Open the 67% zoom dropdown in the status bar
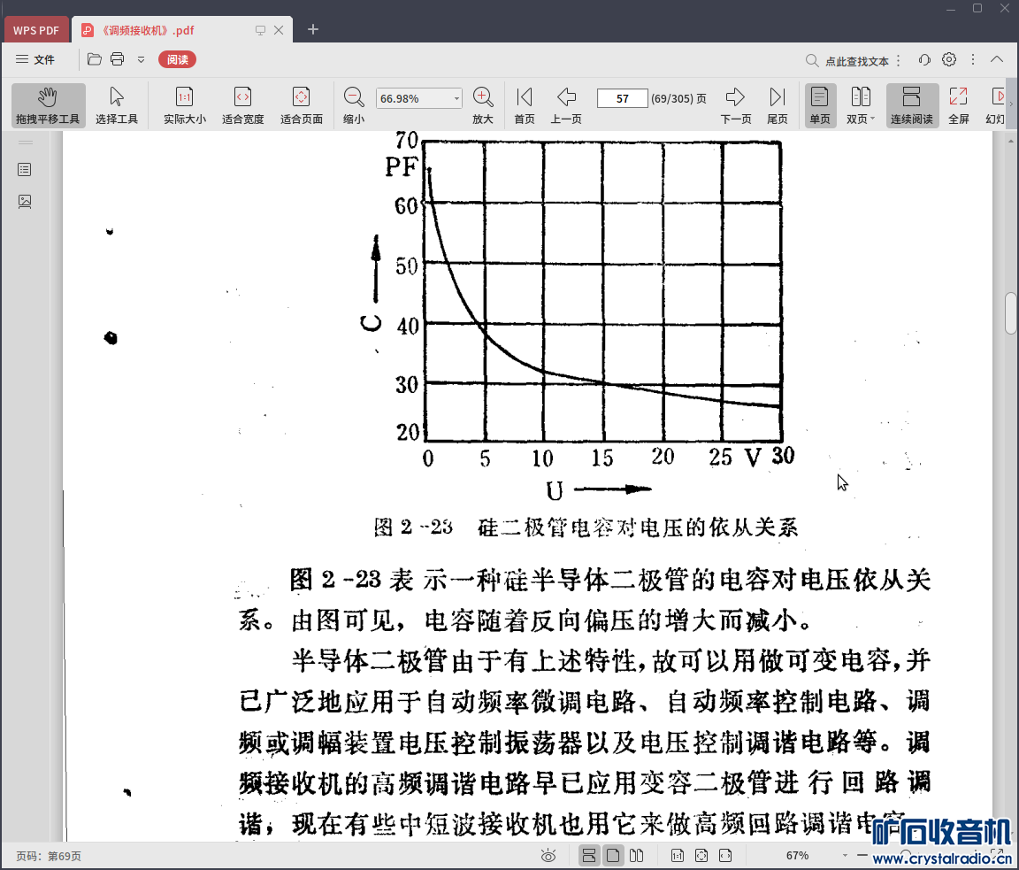1019x870 pixels. (x=845, y=856)
